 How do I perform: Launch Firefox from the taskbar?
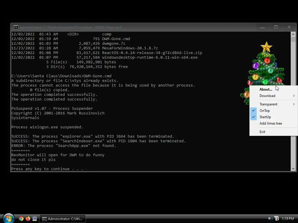point(28,219)
